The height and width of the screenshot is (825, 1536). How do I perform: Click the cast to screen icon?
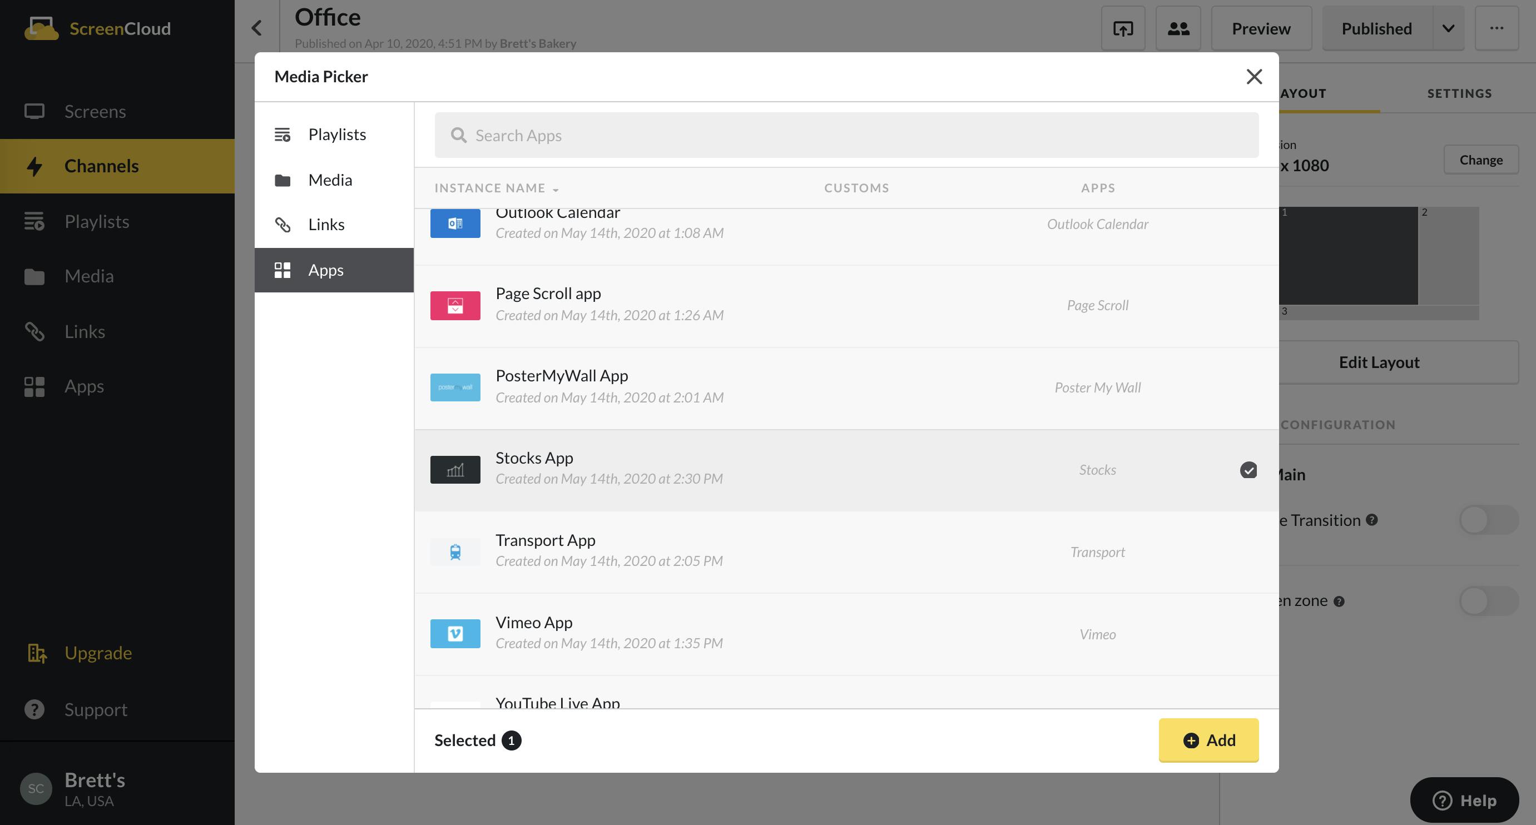1123,28
